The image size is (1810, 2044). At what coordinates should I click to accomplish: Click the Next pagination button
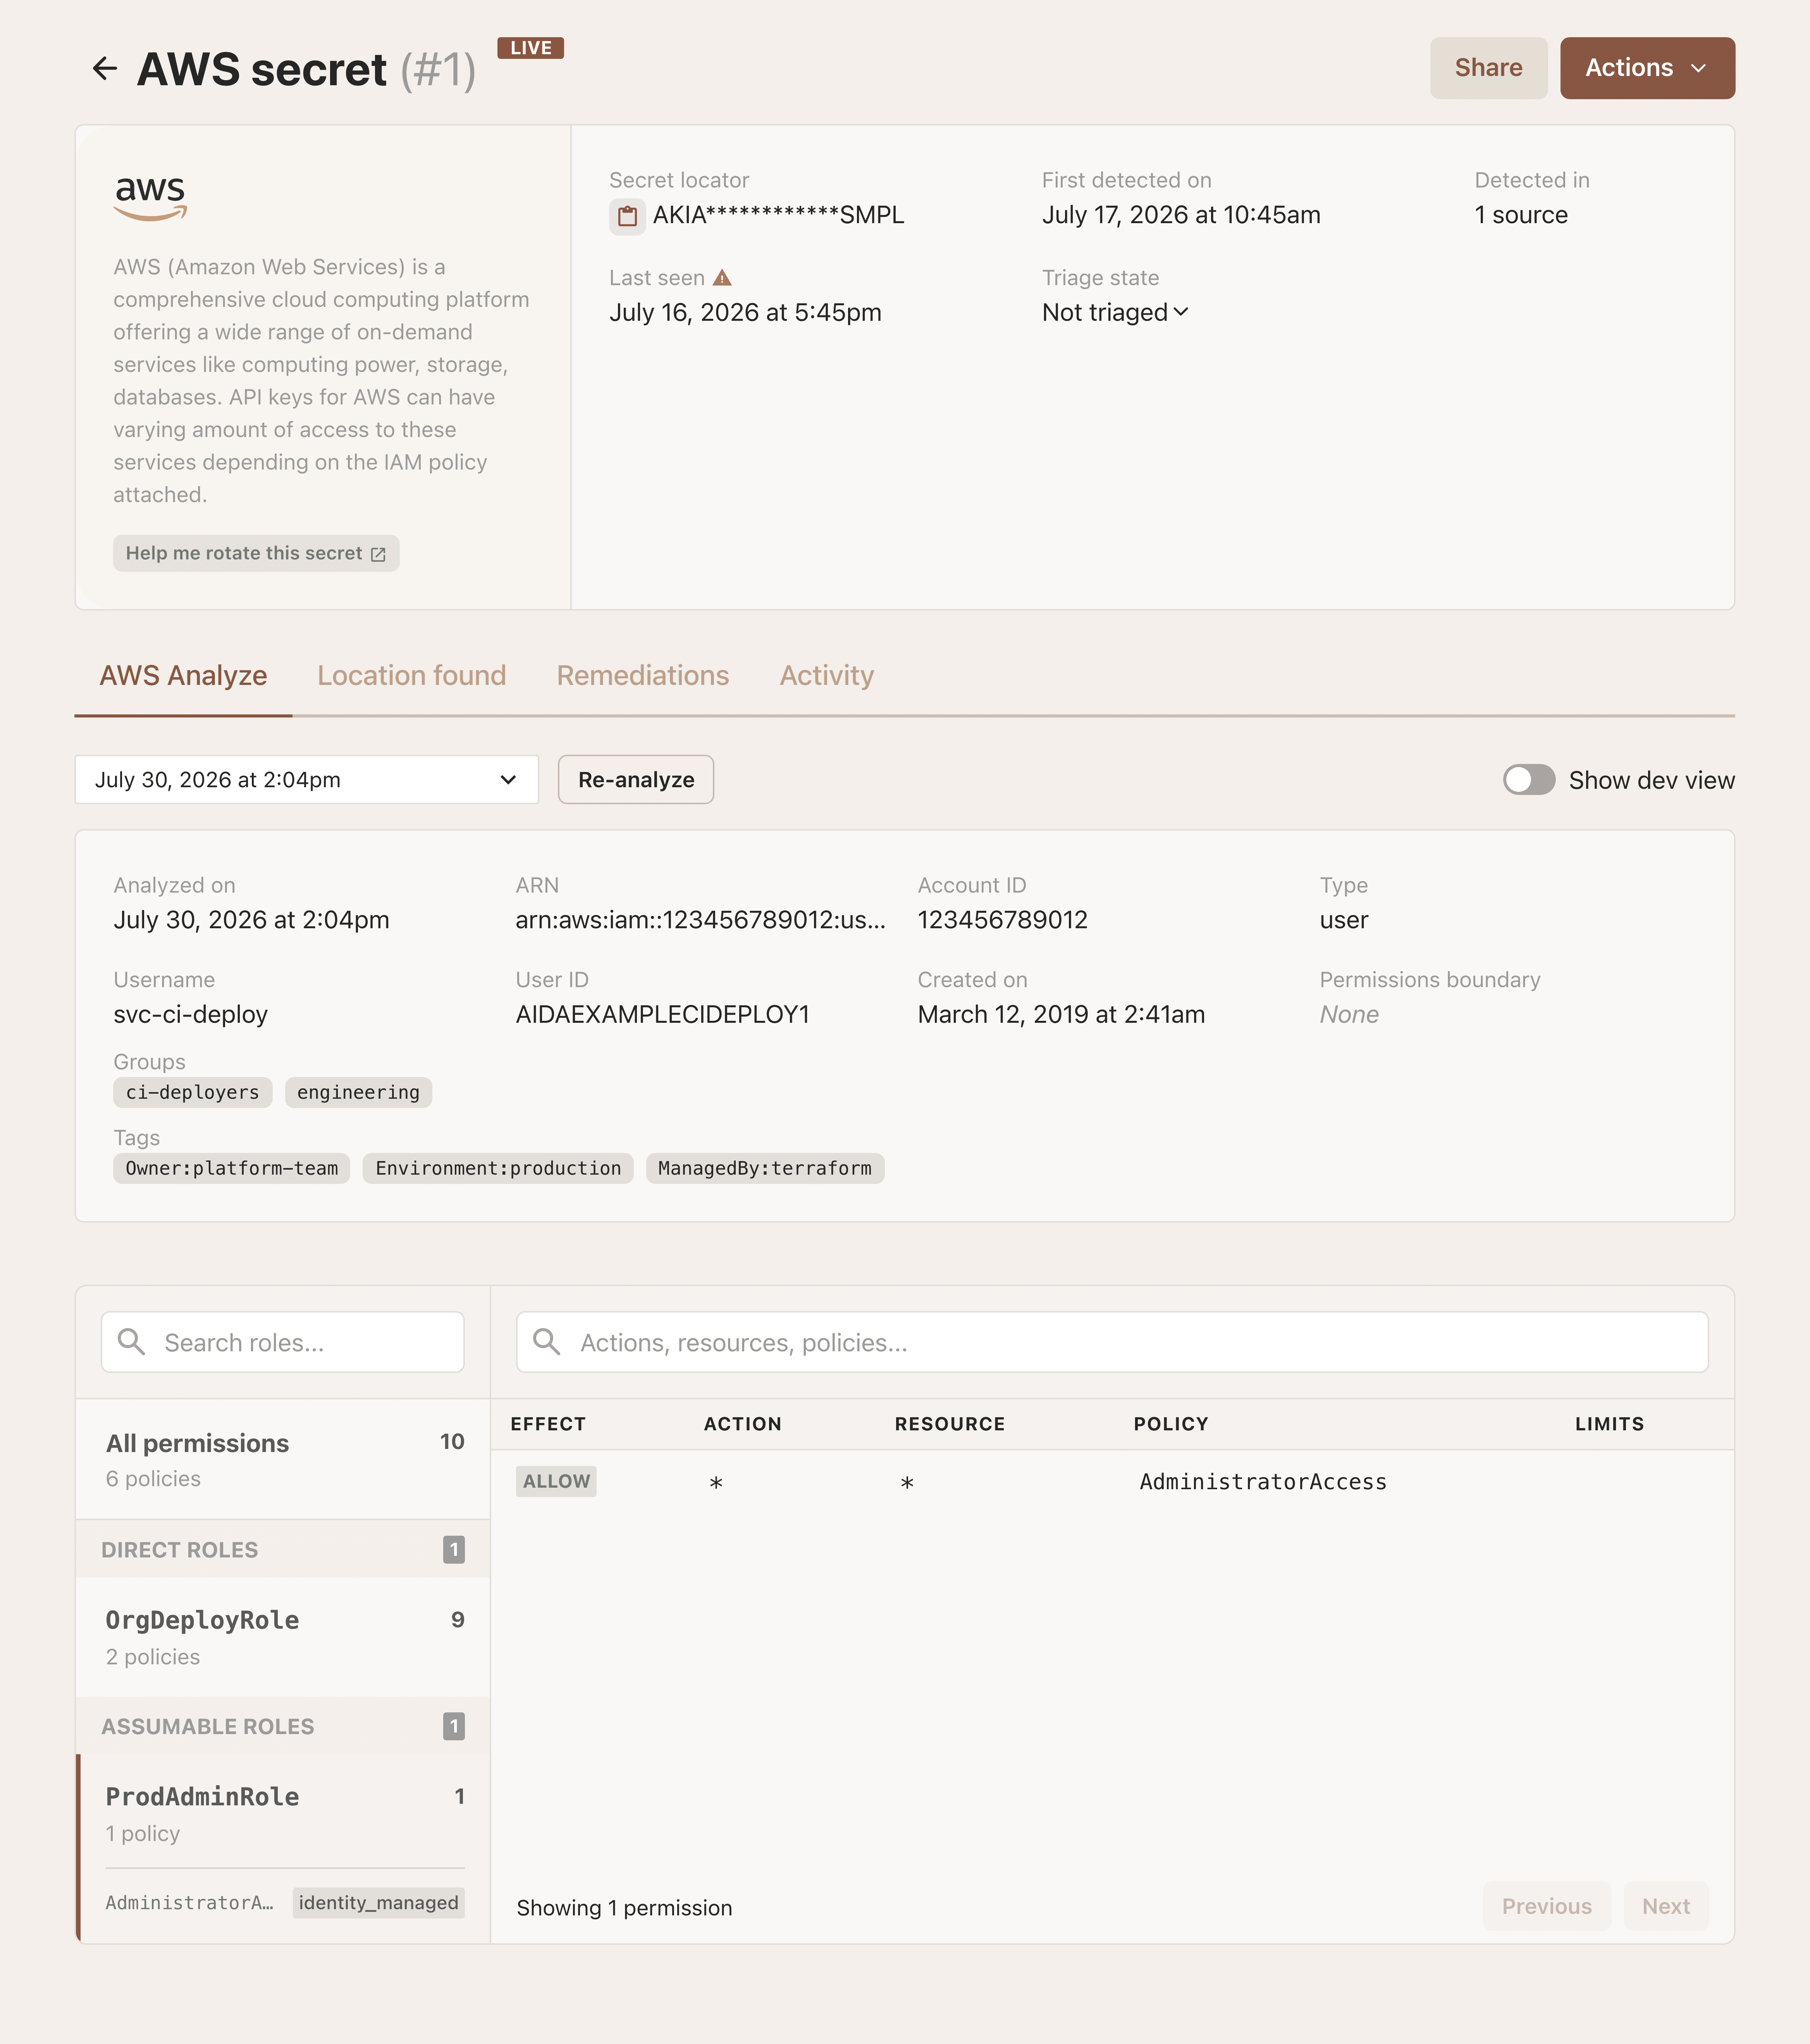coord(1666,1906)
